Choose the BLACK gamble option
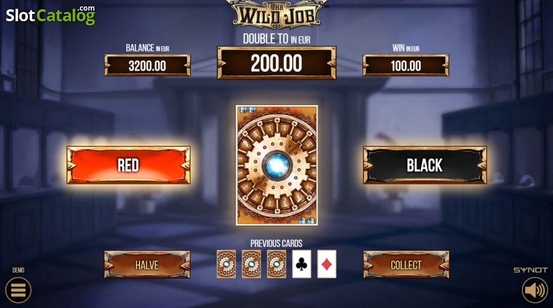The width and height of the screenshot is (553, 308). 425,165
